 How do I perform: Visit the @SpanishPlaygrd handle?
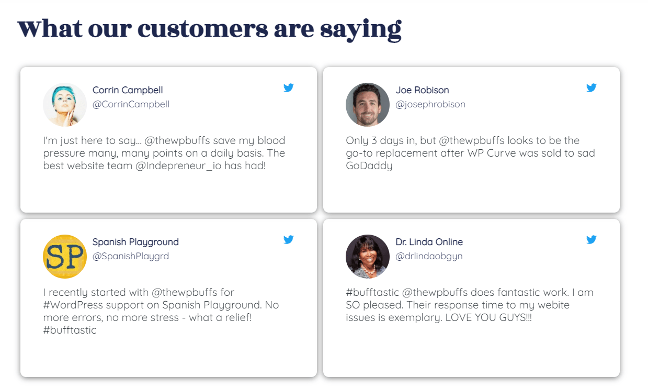(x=131, y=256)
